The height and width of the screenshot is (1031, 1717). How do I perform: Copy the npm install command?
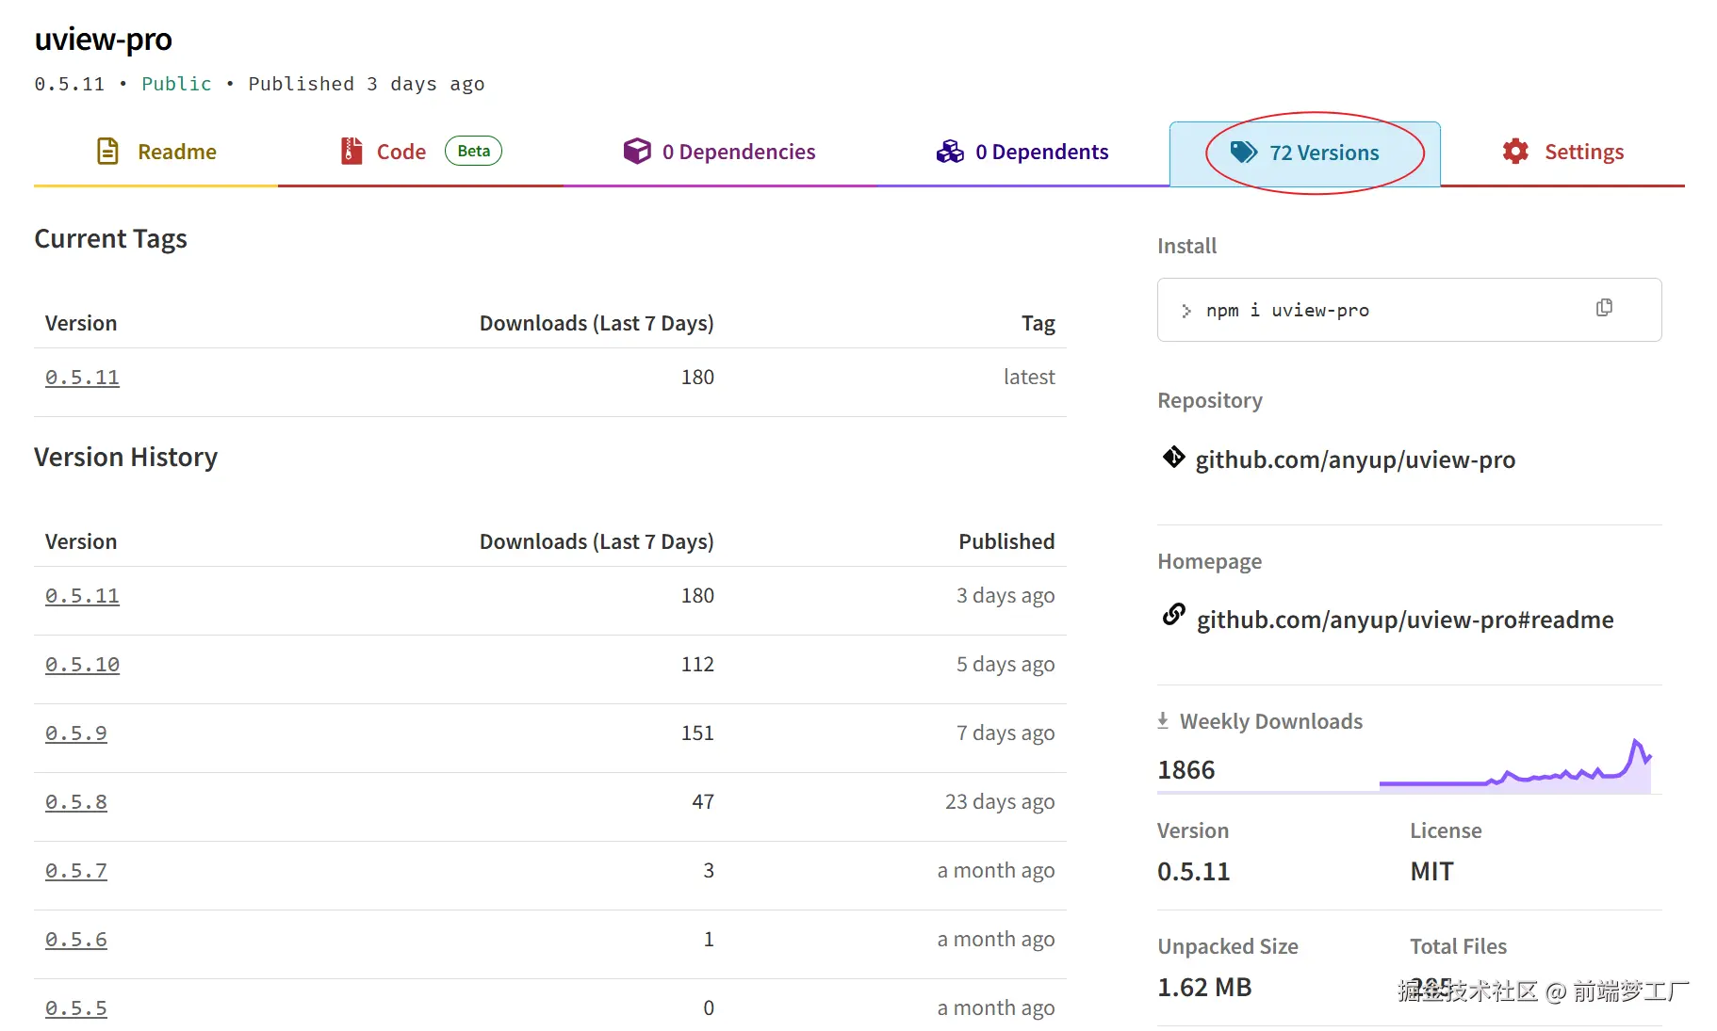pos(1604,308)
